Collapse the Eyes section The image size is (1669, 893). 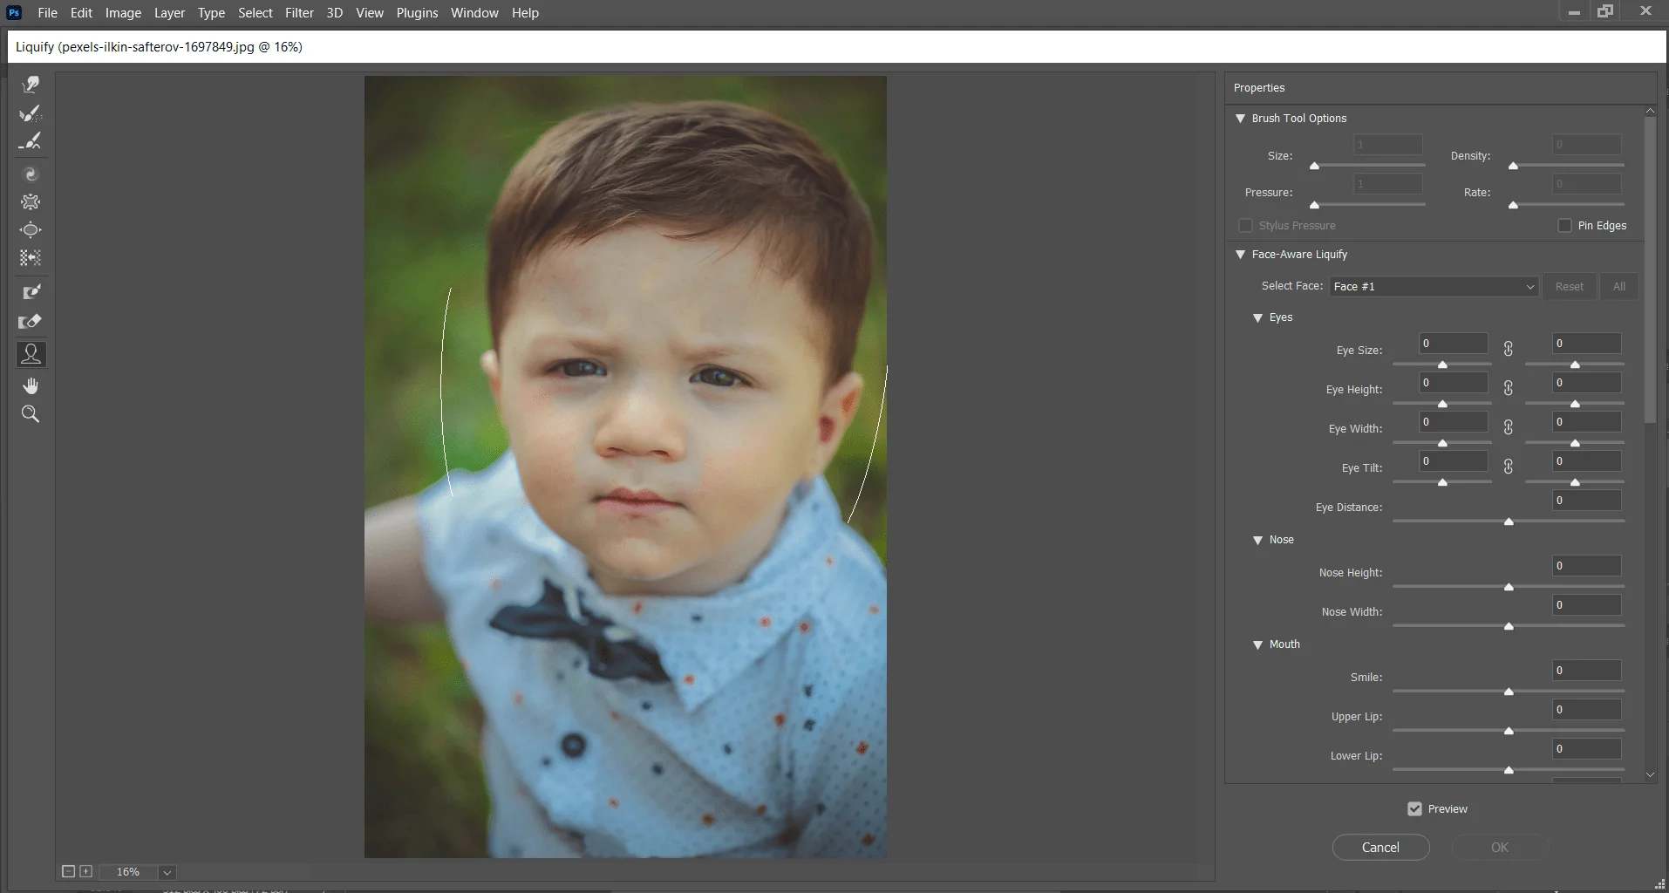1257,317
